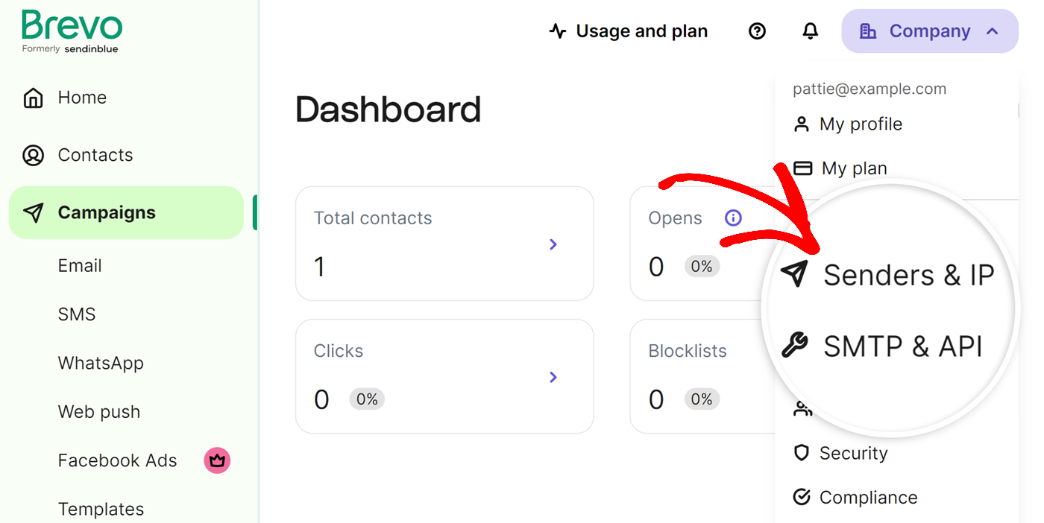Click the help question mark icon

pyautogui.click(x=757, y=31)
